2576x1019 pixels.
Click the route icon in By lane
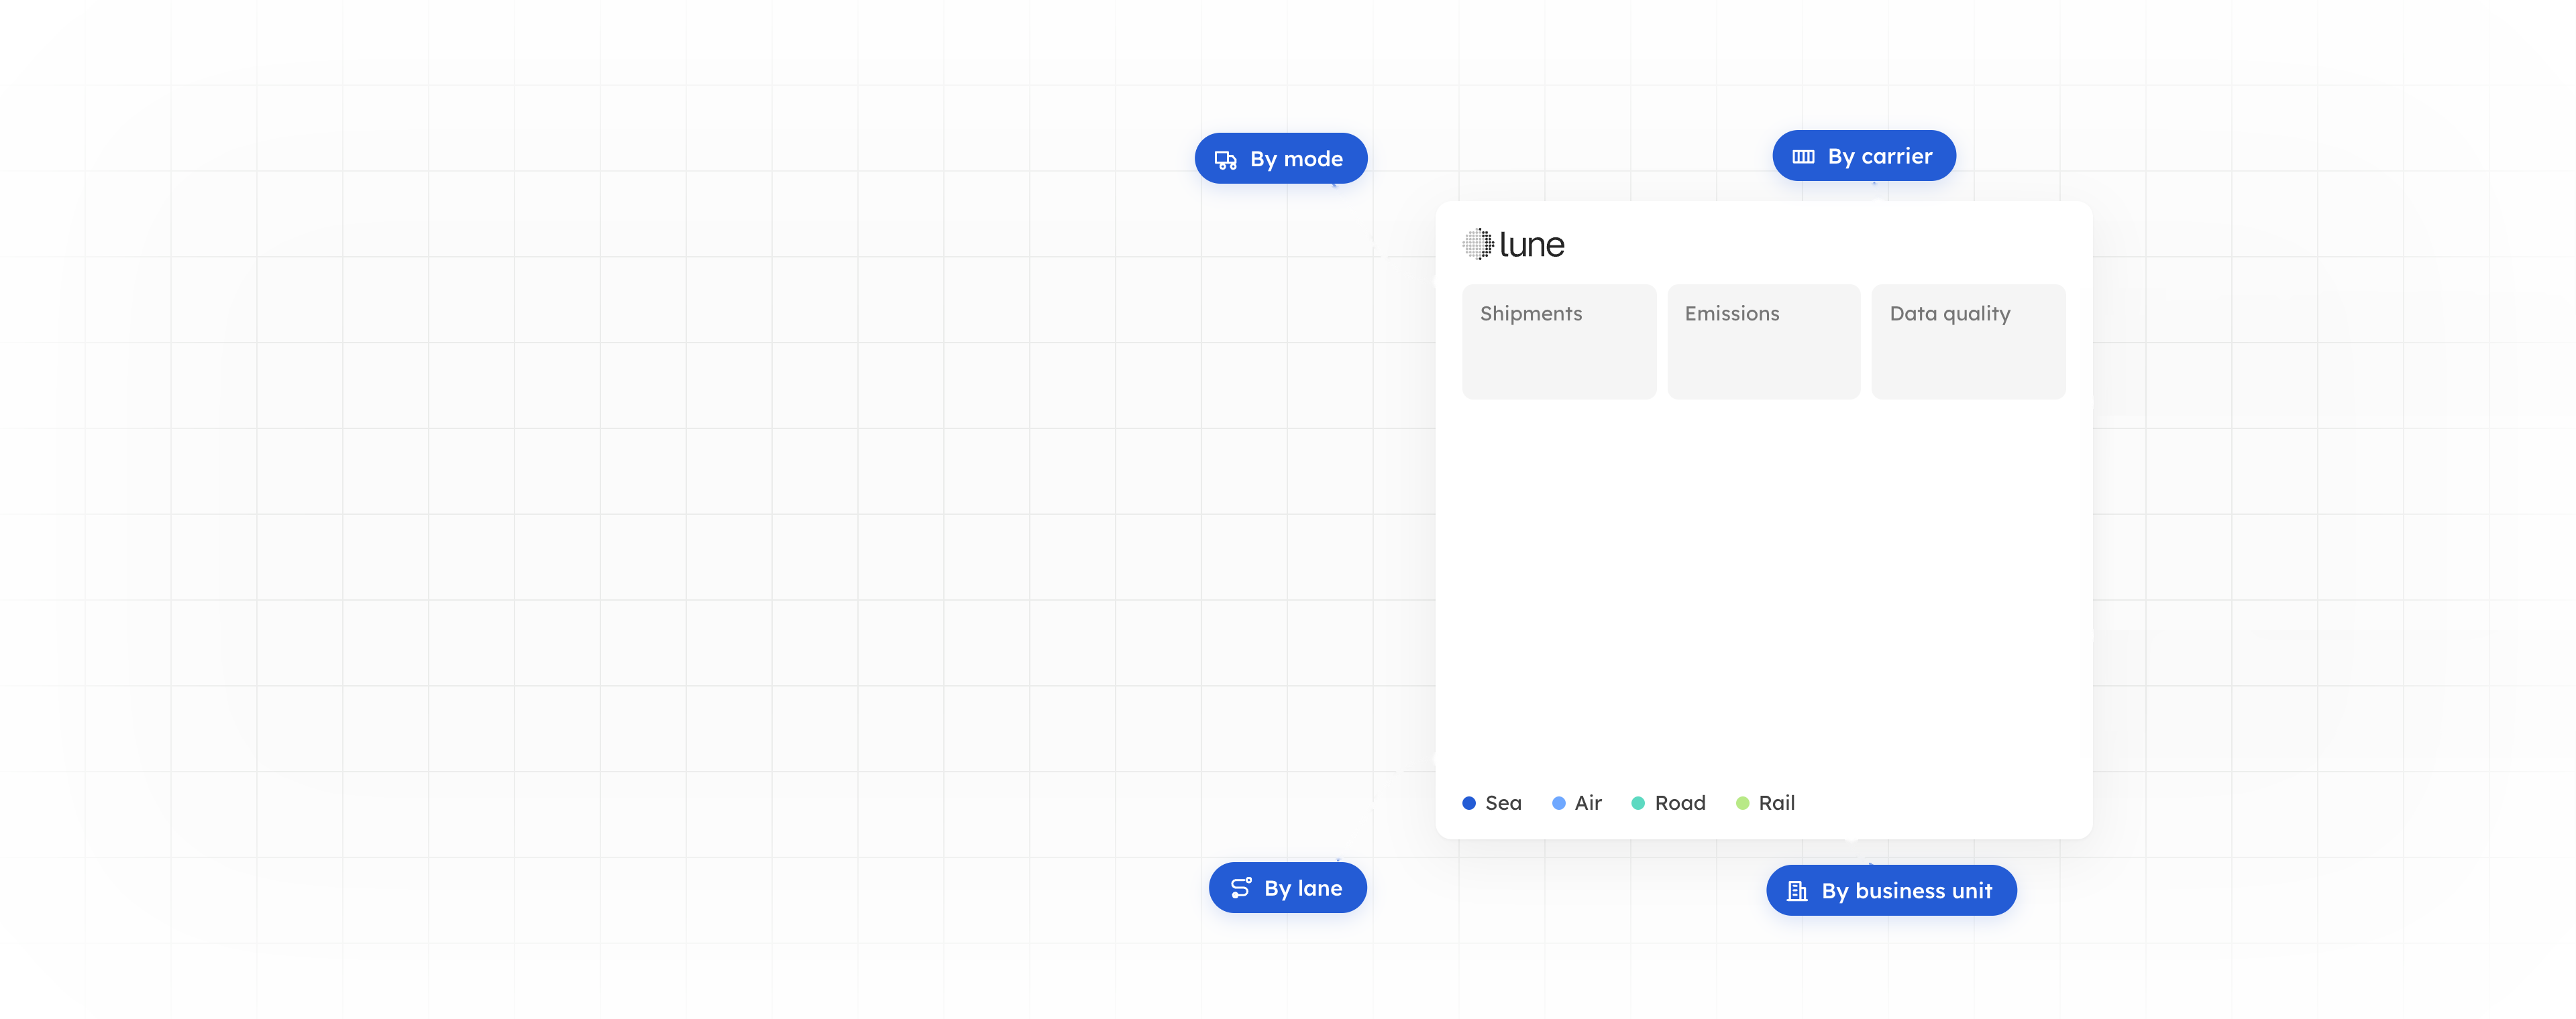1240,888
